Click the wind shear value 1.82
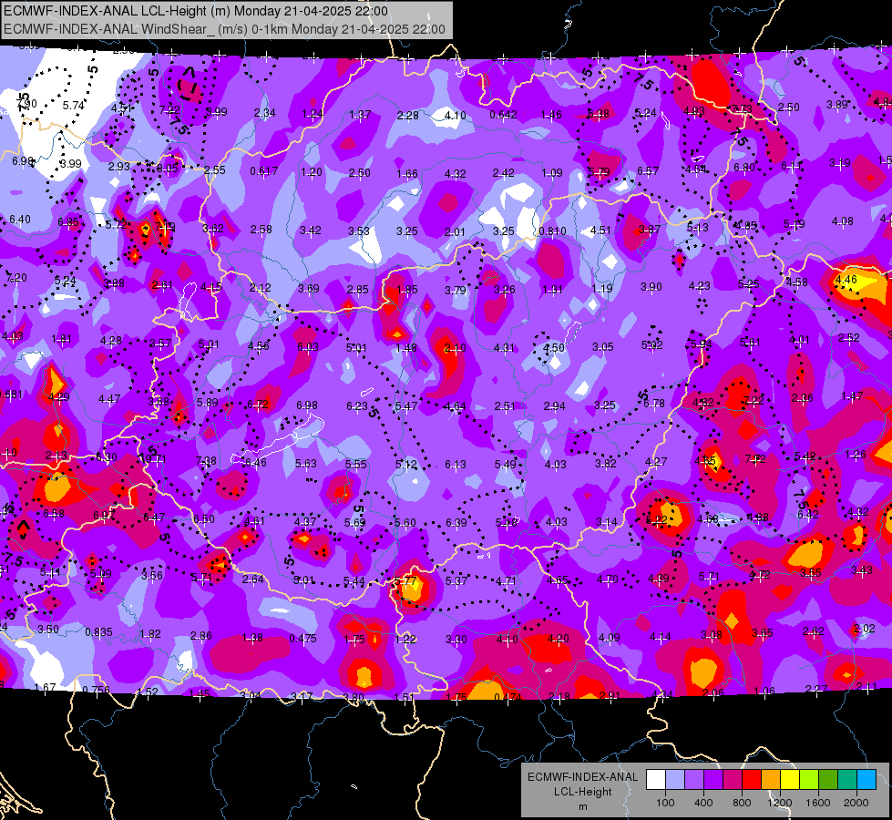This screenshot has height=820, width=892. (x=150, y=633)
